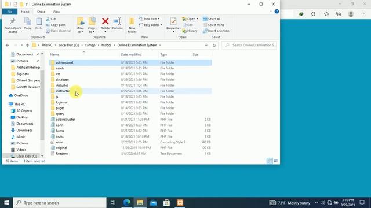
Task: Rename the selected folder
Action: [117, 24]
